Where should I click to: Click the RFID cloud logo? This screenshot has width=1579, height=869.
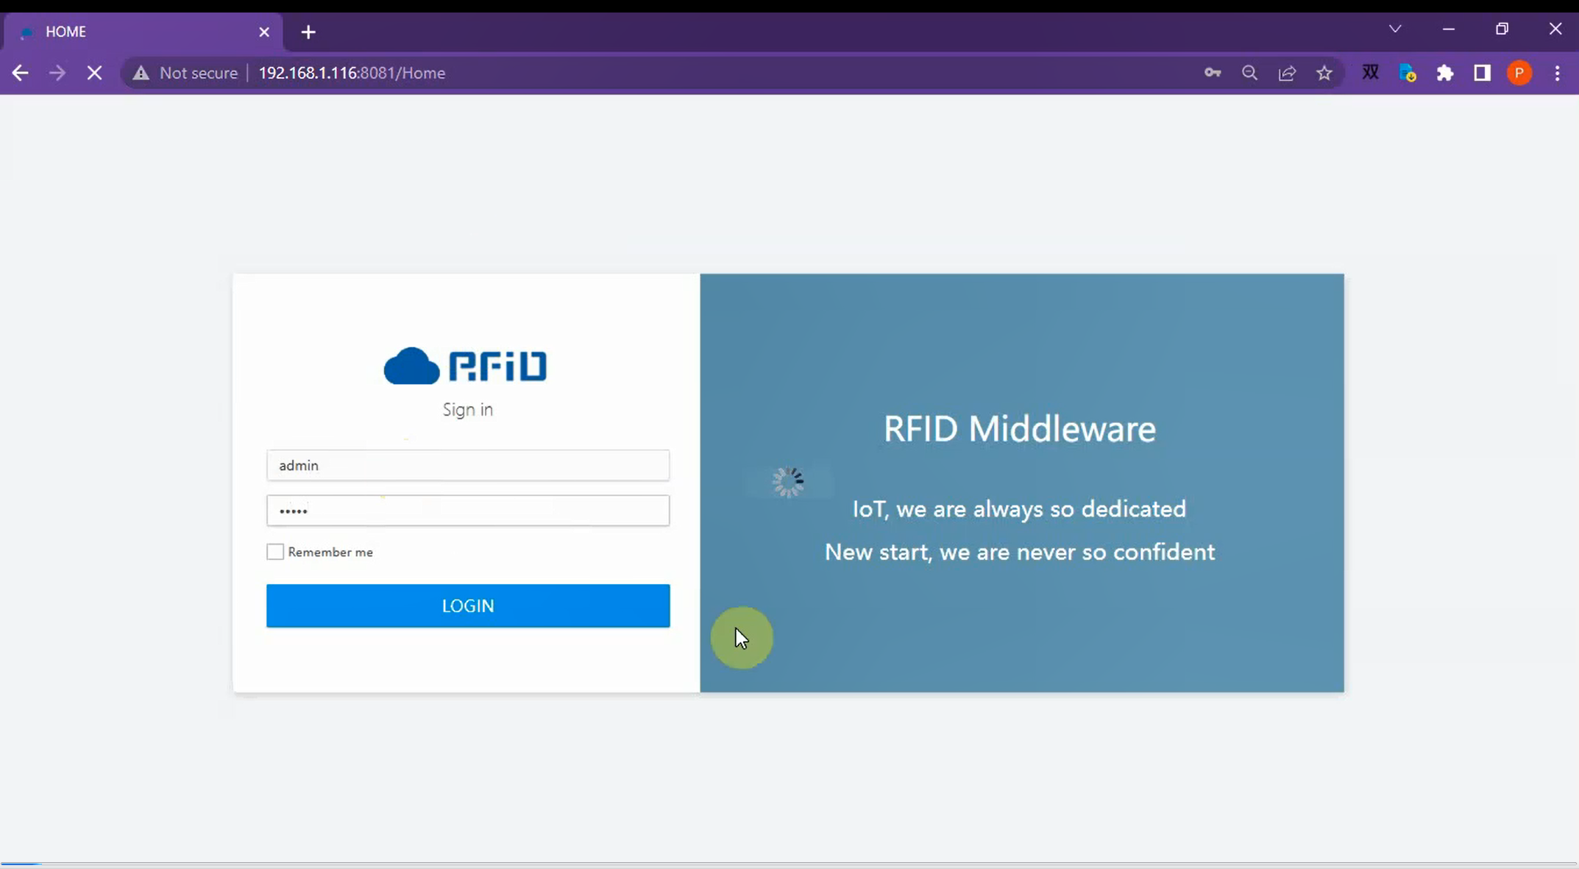point(466,366)
